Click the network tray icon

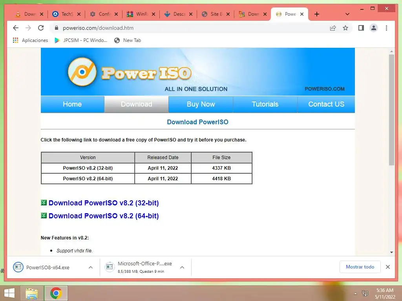(x=365, y=293)
